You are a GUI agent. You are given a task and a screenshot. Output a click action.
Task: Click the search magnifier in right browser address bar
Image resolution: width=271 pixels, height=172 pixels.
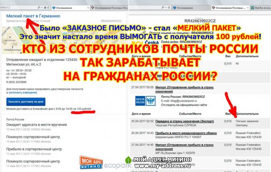click(x=163, y=8)
